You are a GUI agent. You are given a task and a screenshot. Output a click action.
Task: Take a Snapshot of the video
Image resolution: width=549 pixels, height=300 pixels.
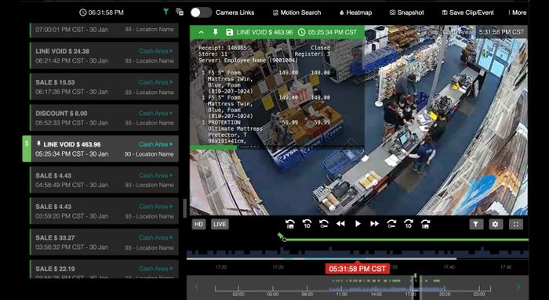point(406,13)
